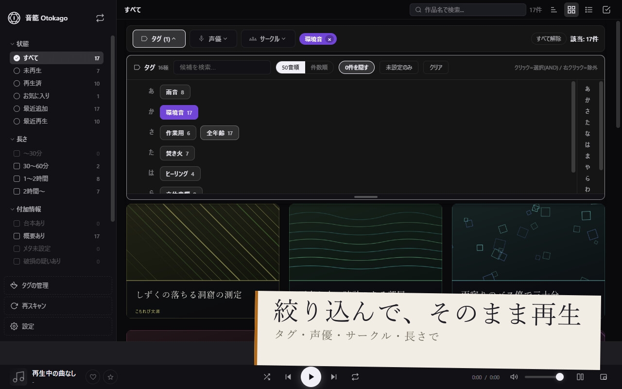Collapse the 長さ section
Screen dimensions: 622x389
[19, 139]
